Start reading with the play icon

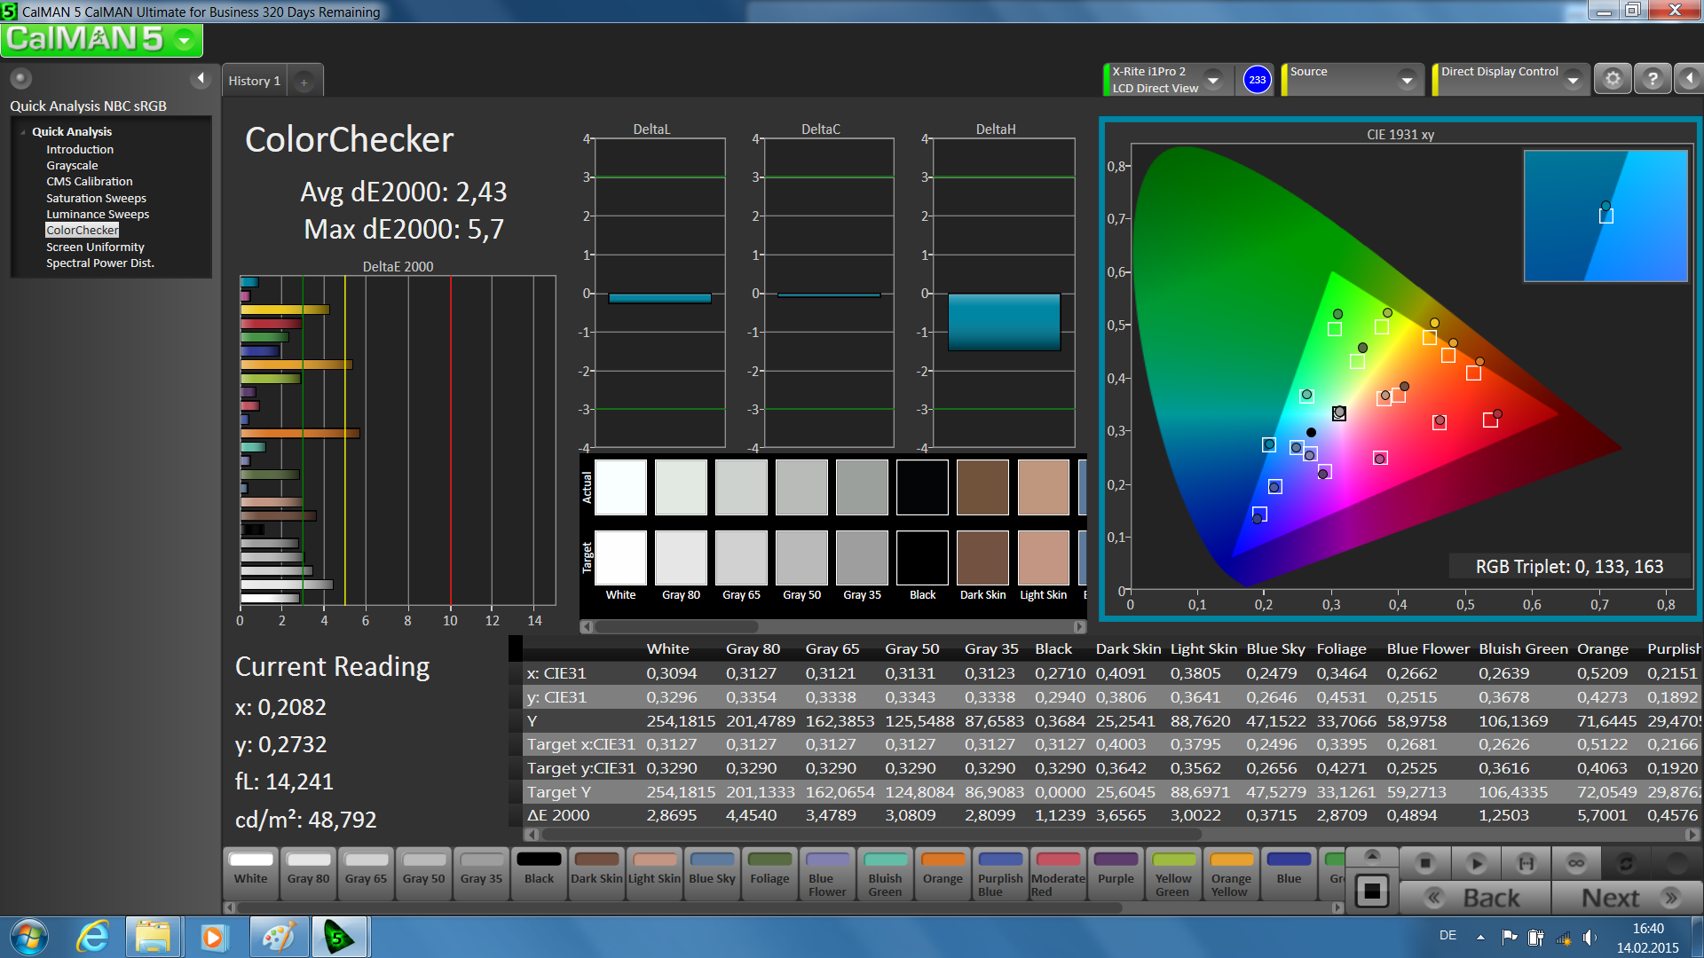1476,862
